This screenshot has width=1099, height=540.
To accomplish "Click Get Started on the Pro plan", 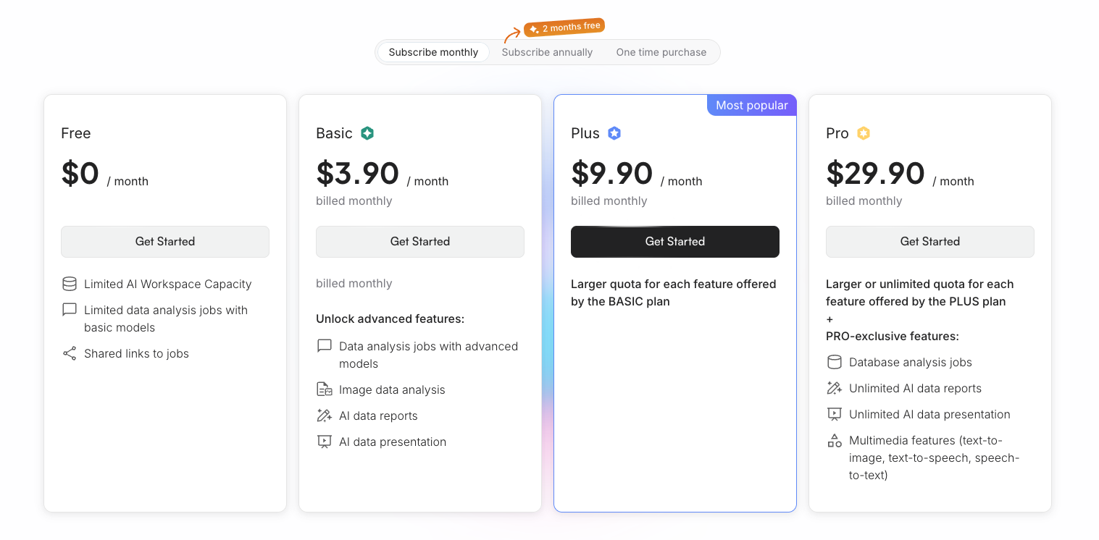I will pyautogui.click(x=929, y=242).
